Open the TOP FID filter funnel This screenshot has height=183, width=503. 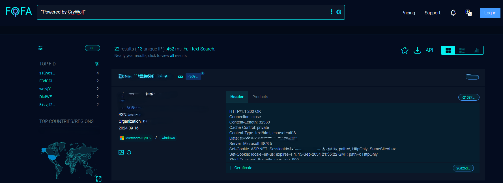tap(97, 64)
